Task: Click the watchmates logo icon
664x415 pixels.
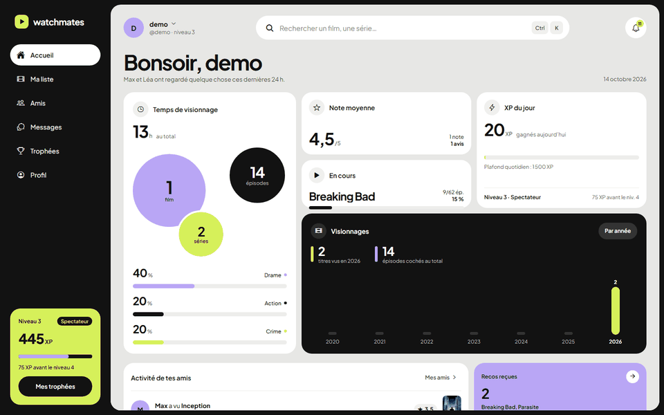Action: (21, 21)
